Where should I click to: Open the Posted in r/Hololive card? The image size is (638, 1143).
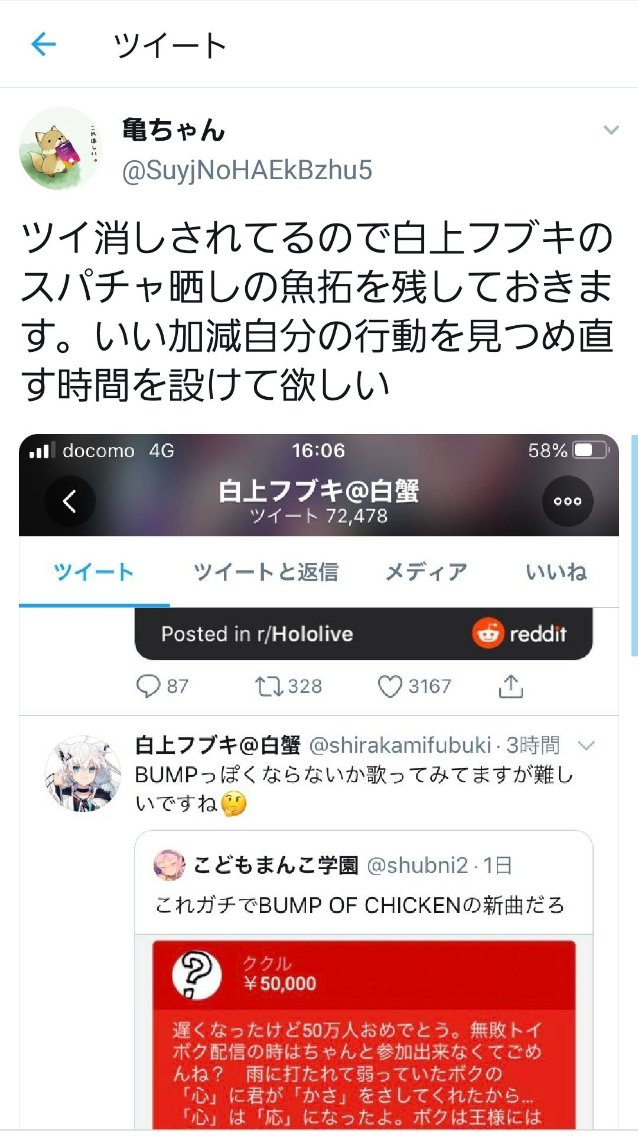click(x=363, y=634)
